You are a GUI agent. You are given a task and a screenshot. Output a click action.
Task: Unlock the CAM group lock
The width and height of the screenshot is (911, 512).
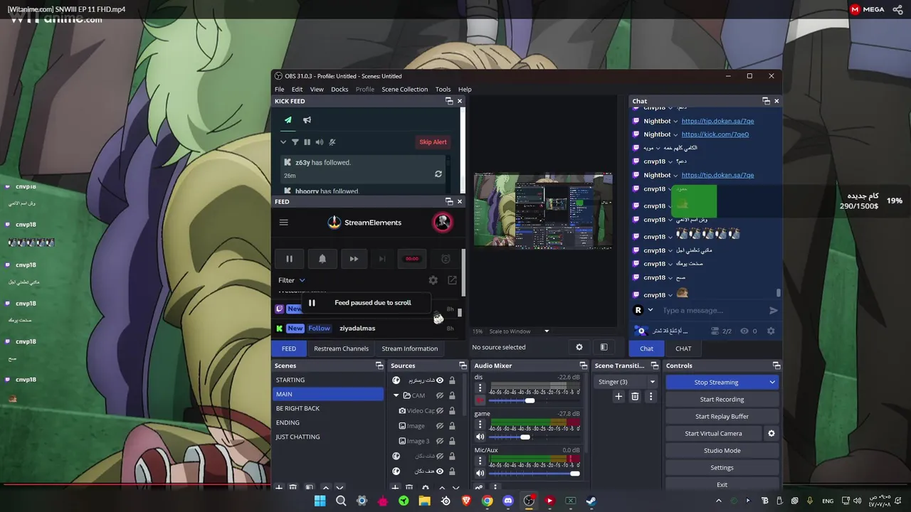pyautogui.click(x=452, y=395)
